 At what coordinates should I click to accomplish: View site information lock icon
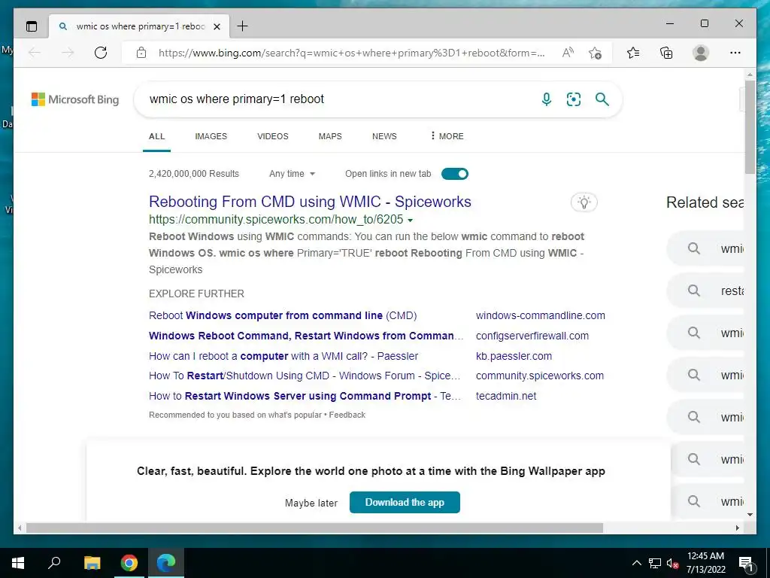click(x=141, y=53)
